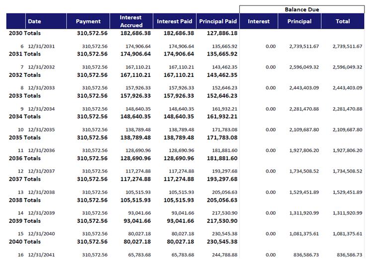Select the Interest Accrued column header

pos(131,21)
